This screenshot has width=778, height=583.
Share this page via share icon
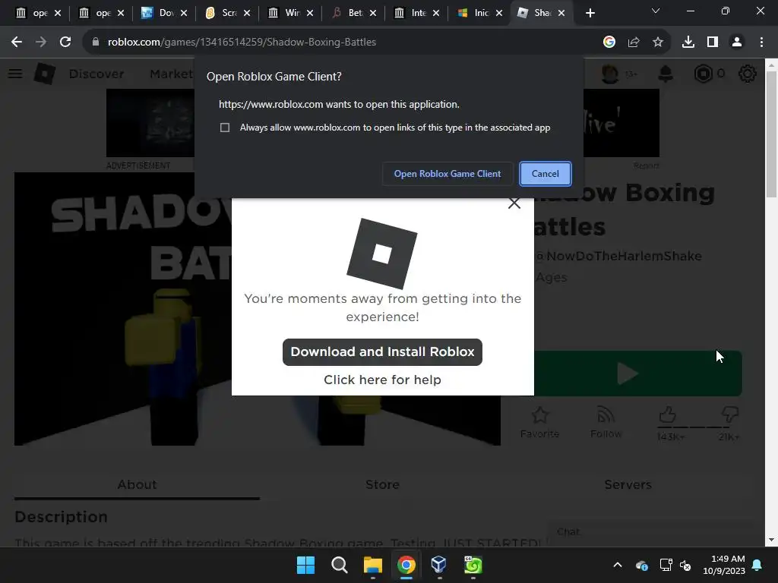633,43
